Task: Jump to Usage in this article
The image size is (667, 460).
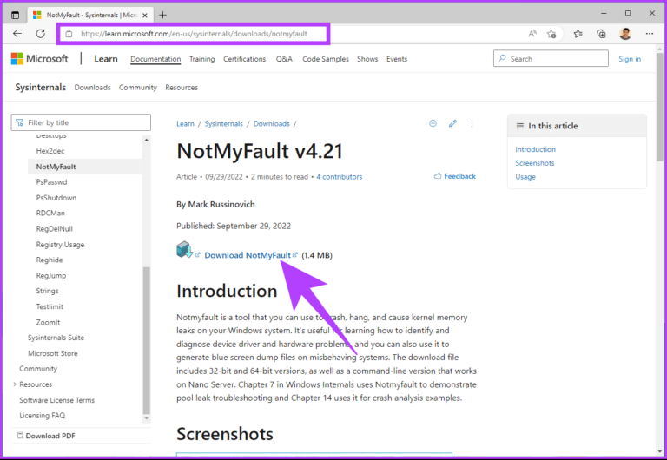Action: click(x=525, y=177)
